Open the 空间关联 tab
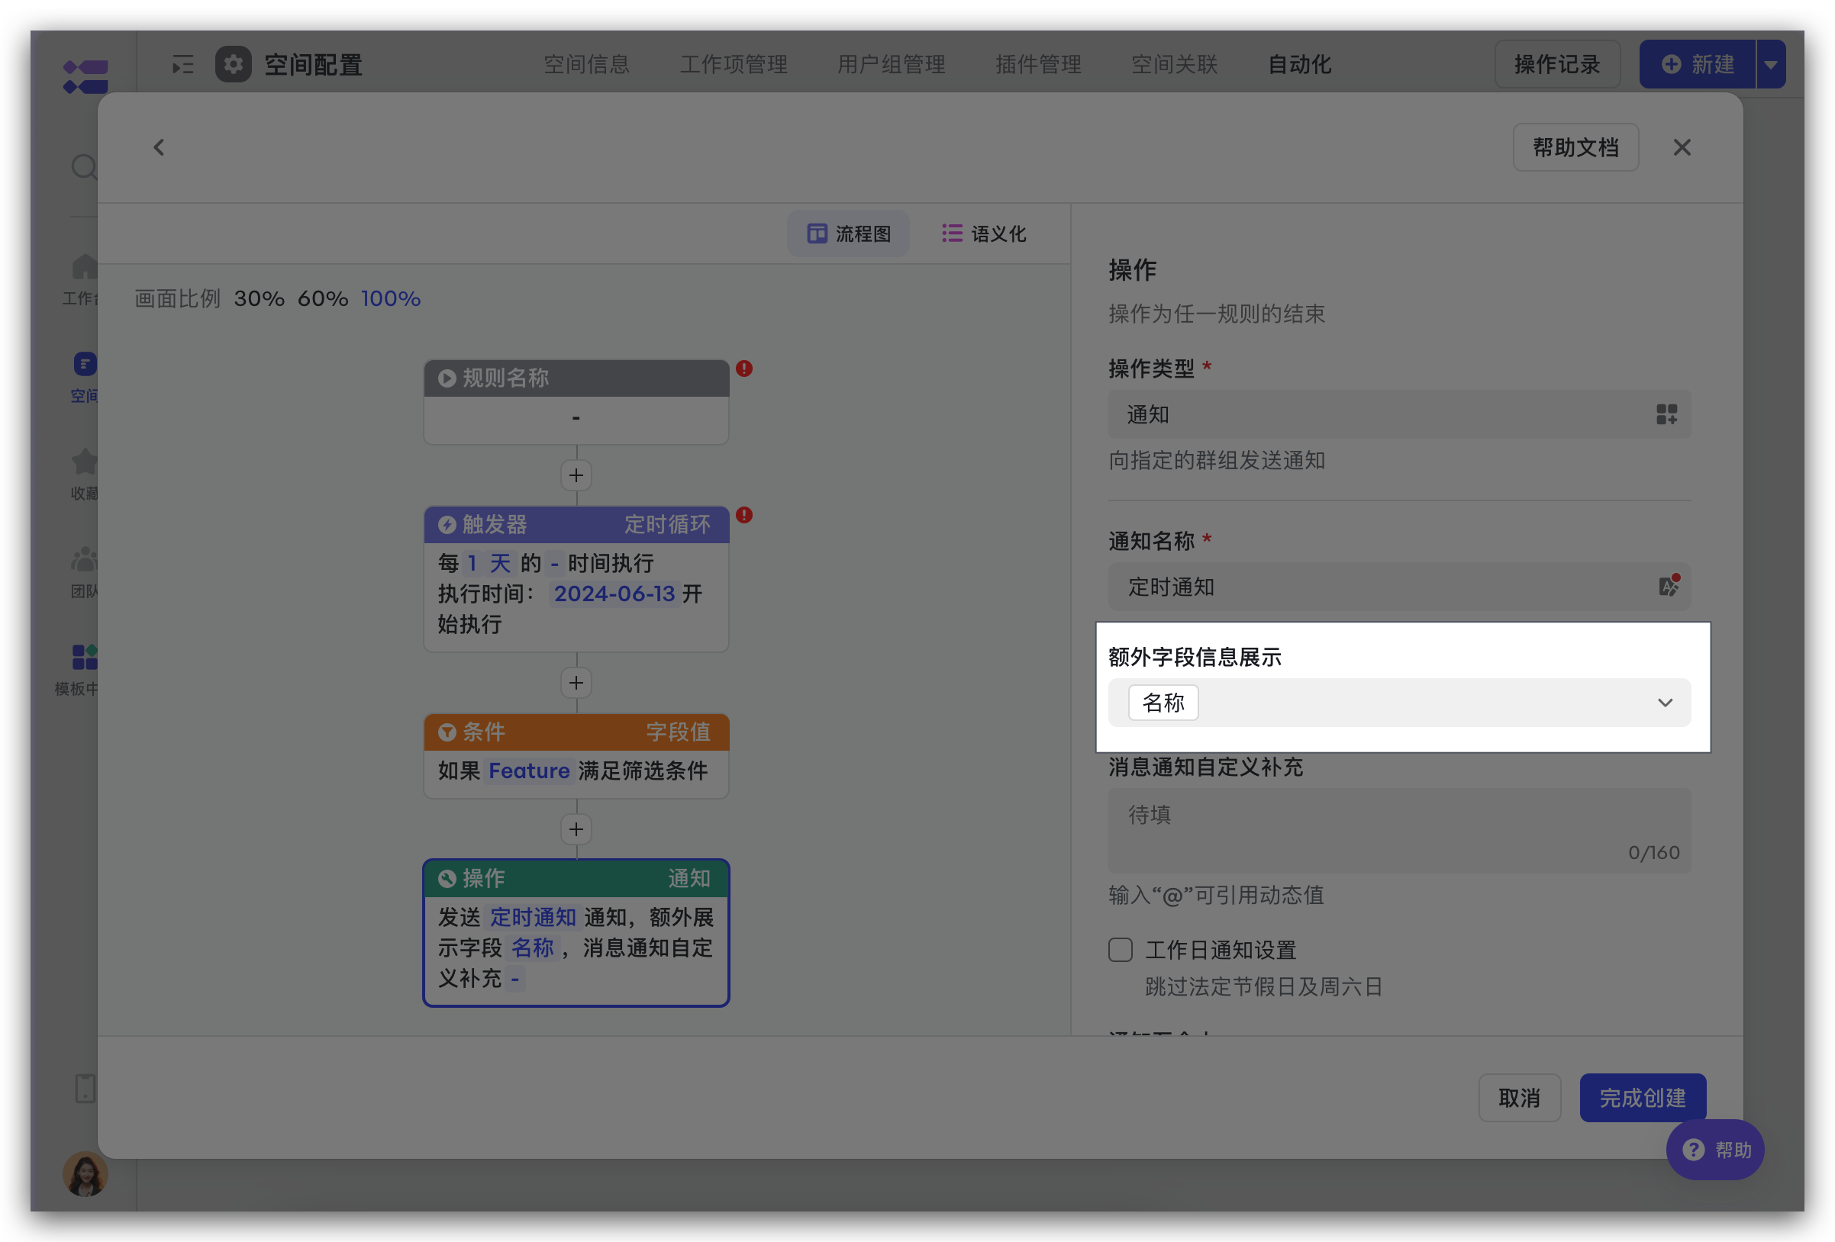Viewport: 1835px width, 1242px height. (x=1175, y=64)
